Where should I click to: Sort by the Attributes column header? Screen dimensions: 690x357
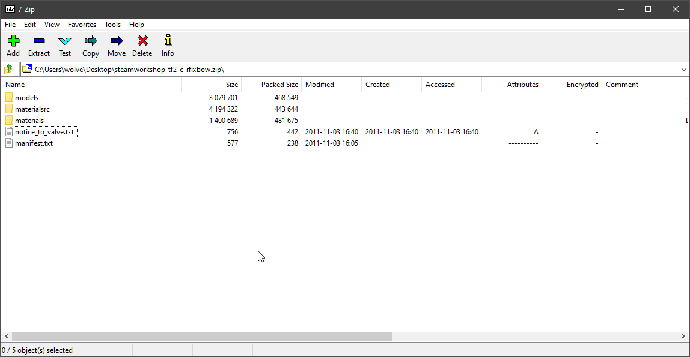511,85
